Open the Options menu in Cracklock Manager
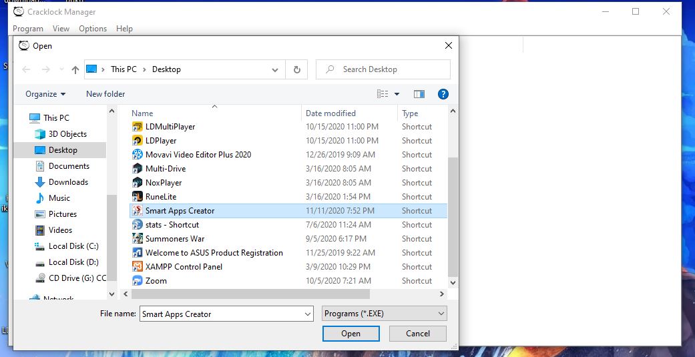This screenshot has width=695, height=357. (x=93, y=28)
